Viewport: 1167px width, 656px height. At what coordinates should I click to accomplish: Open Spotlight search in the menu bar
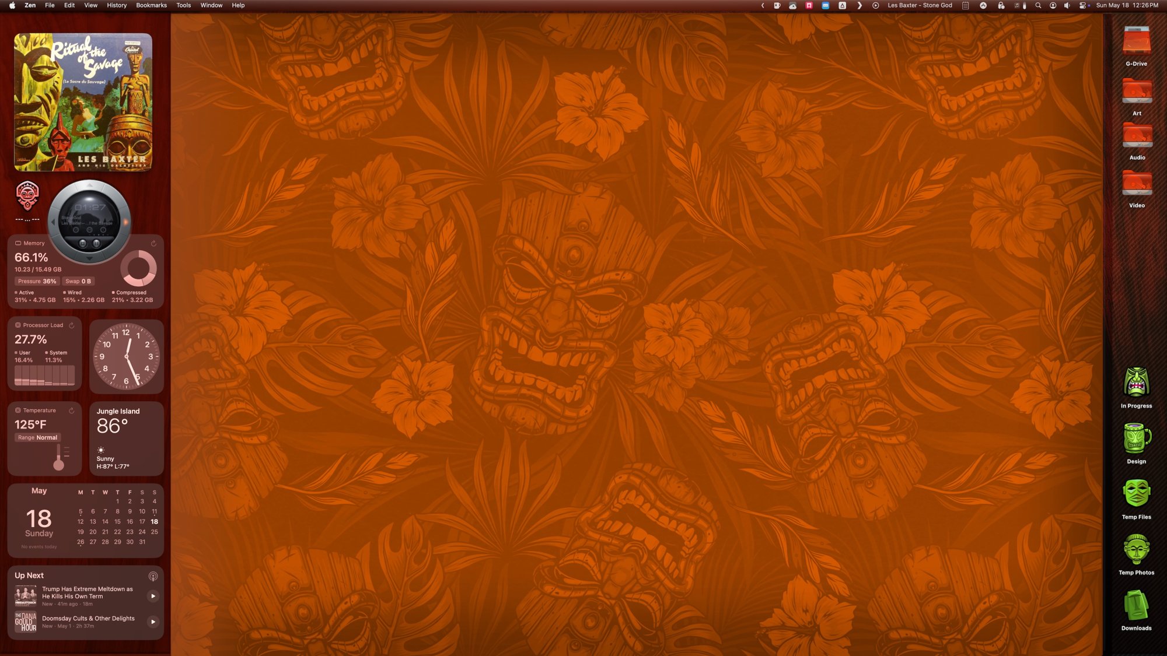[x=1038, y=5]
